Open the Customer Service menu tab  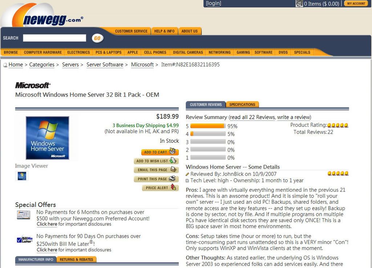(x=131, y=31)
